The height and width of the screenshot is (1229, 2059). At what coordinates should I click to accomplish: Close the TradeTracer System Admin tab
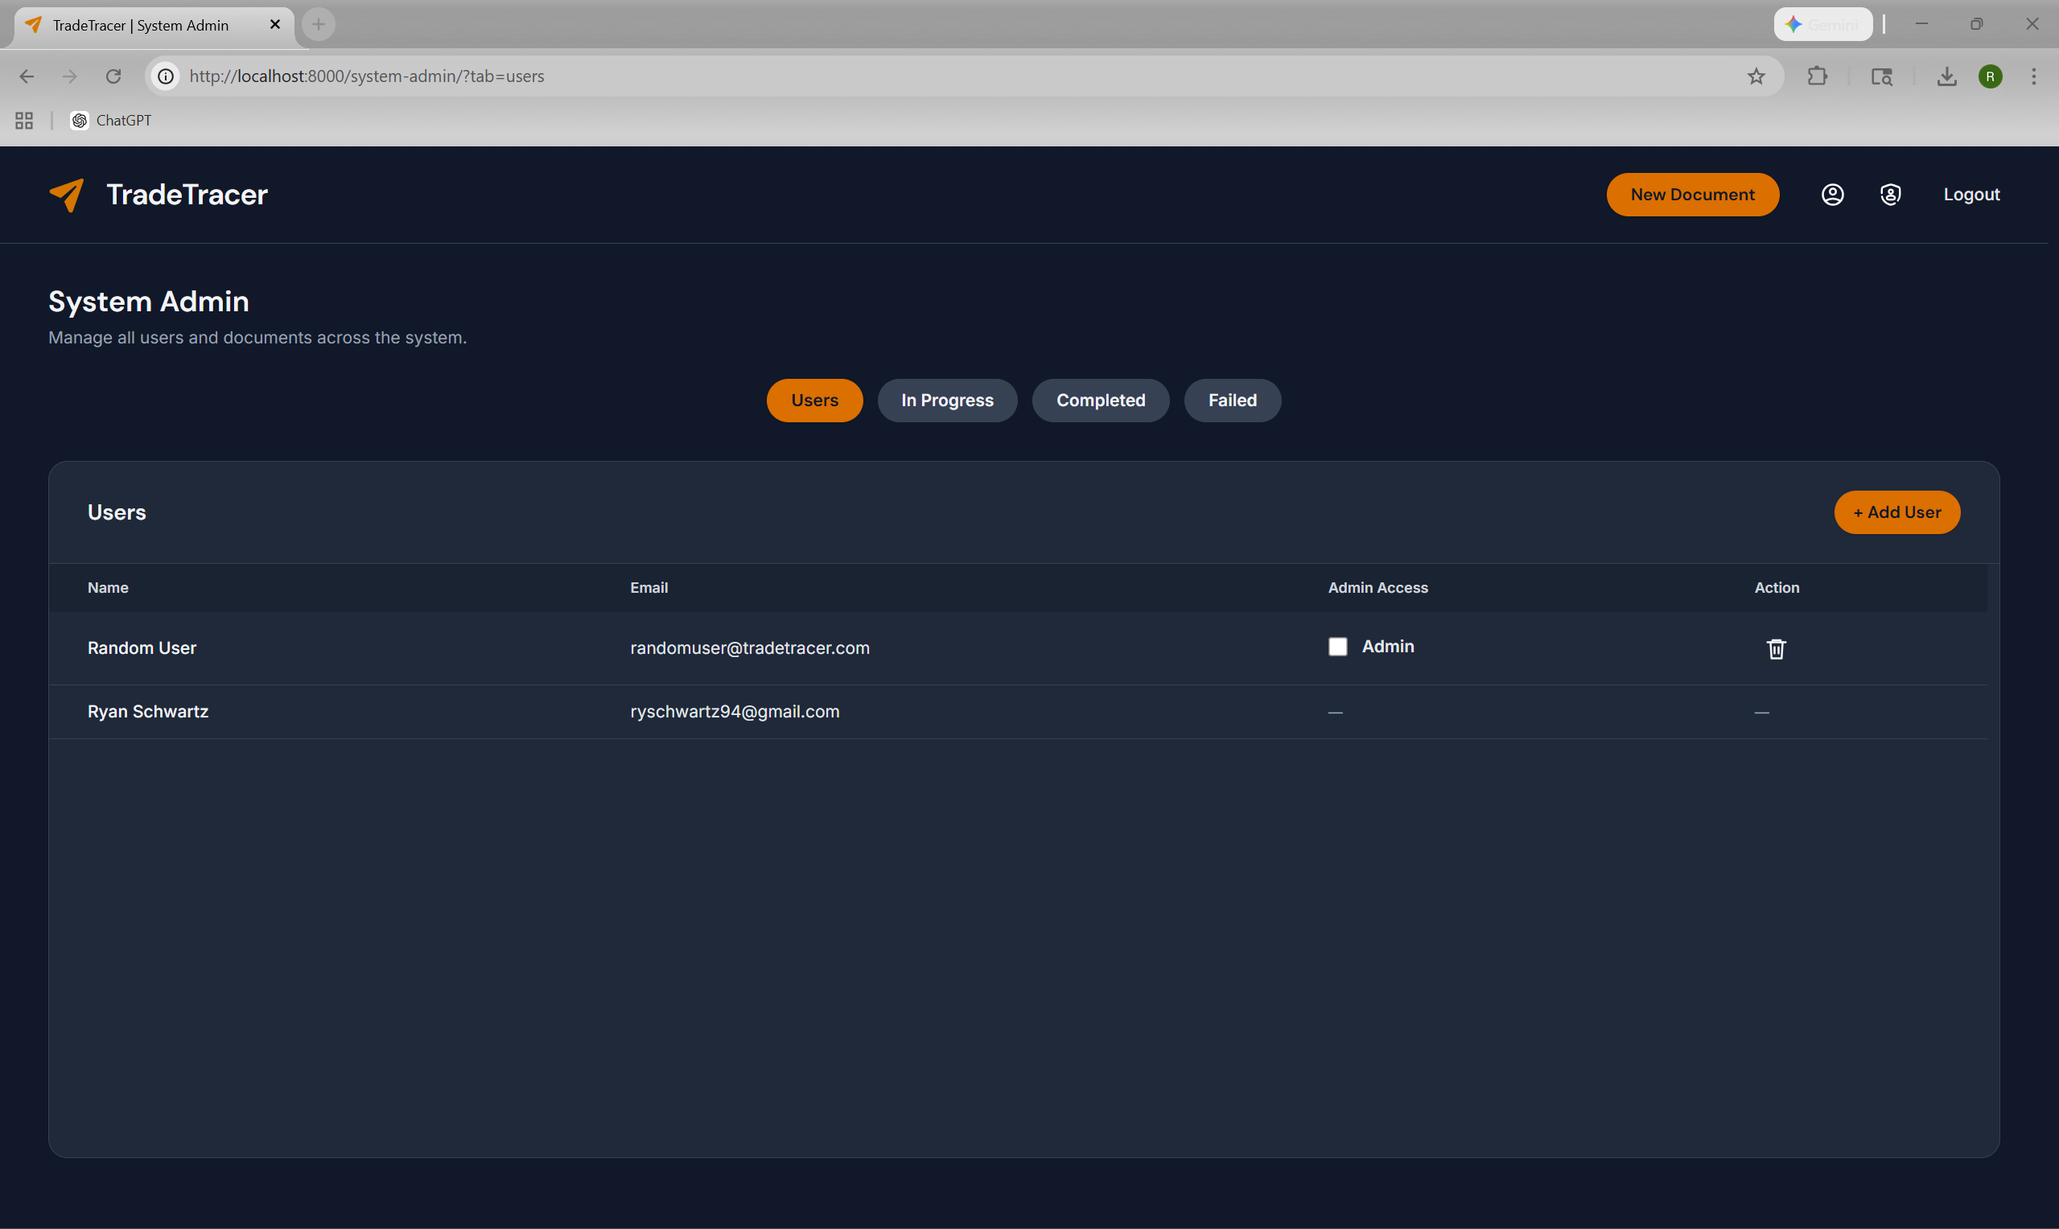pos(275,25)
